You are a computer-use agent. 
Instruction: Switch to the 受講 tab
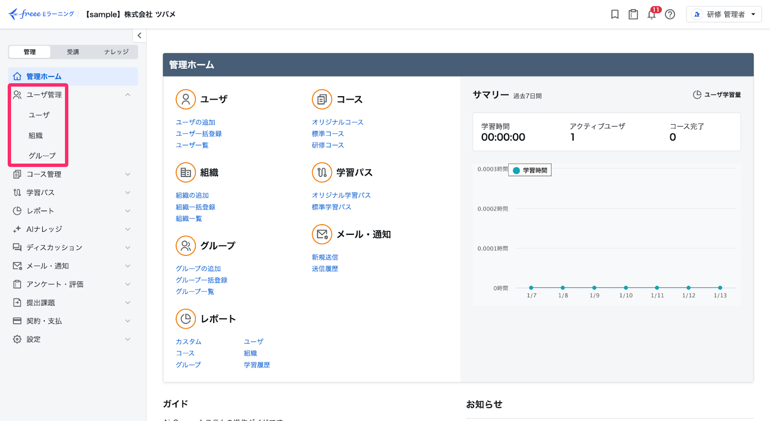pos(73,52)
